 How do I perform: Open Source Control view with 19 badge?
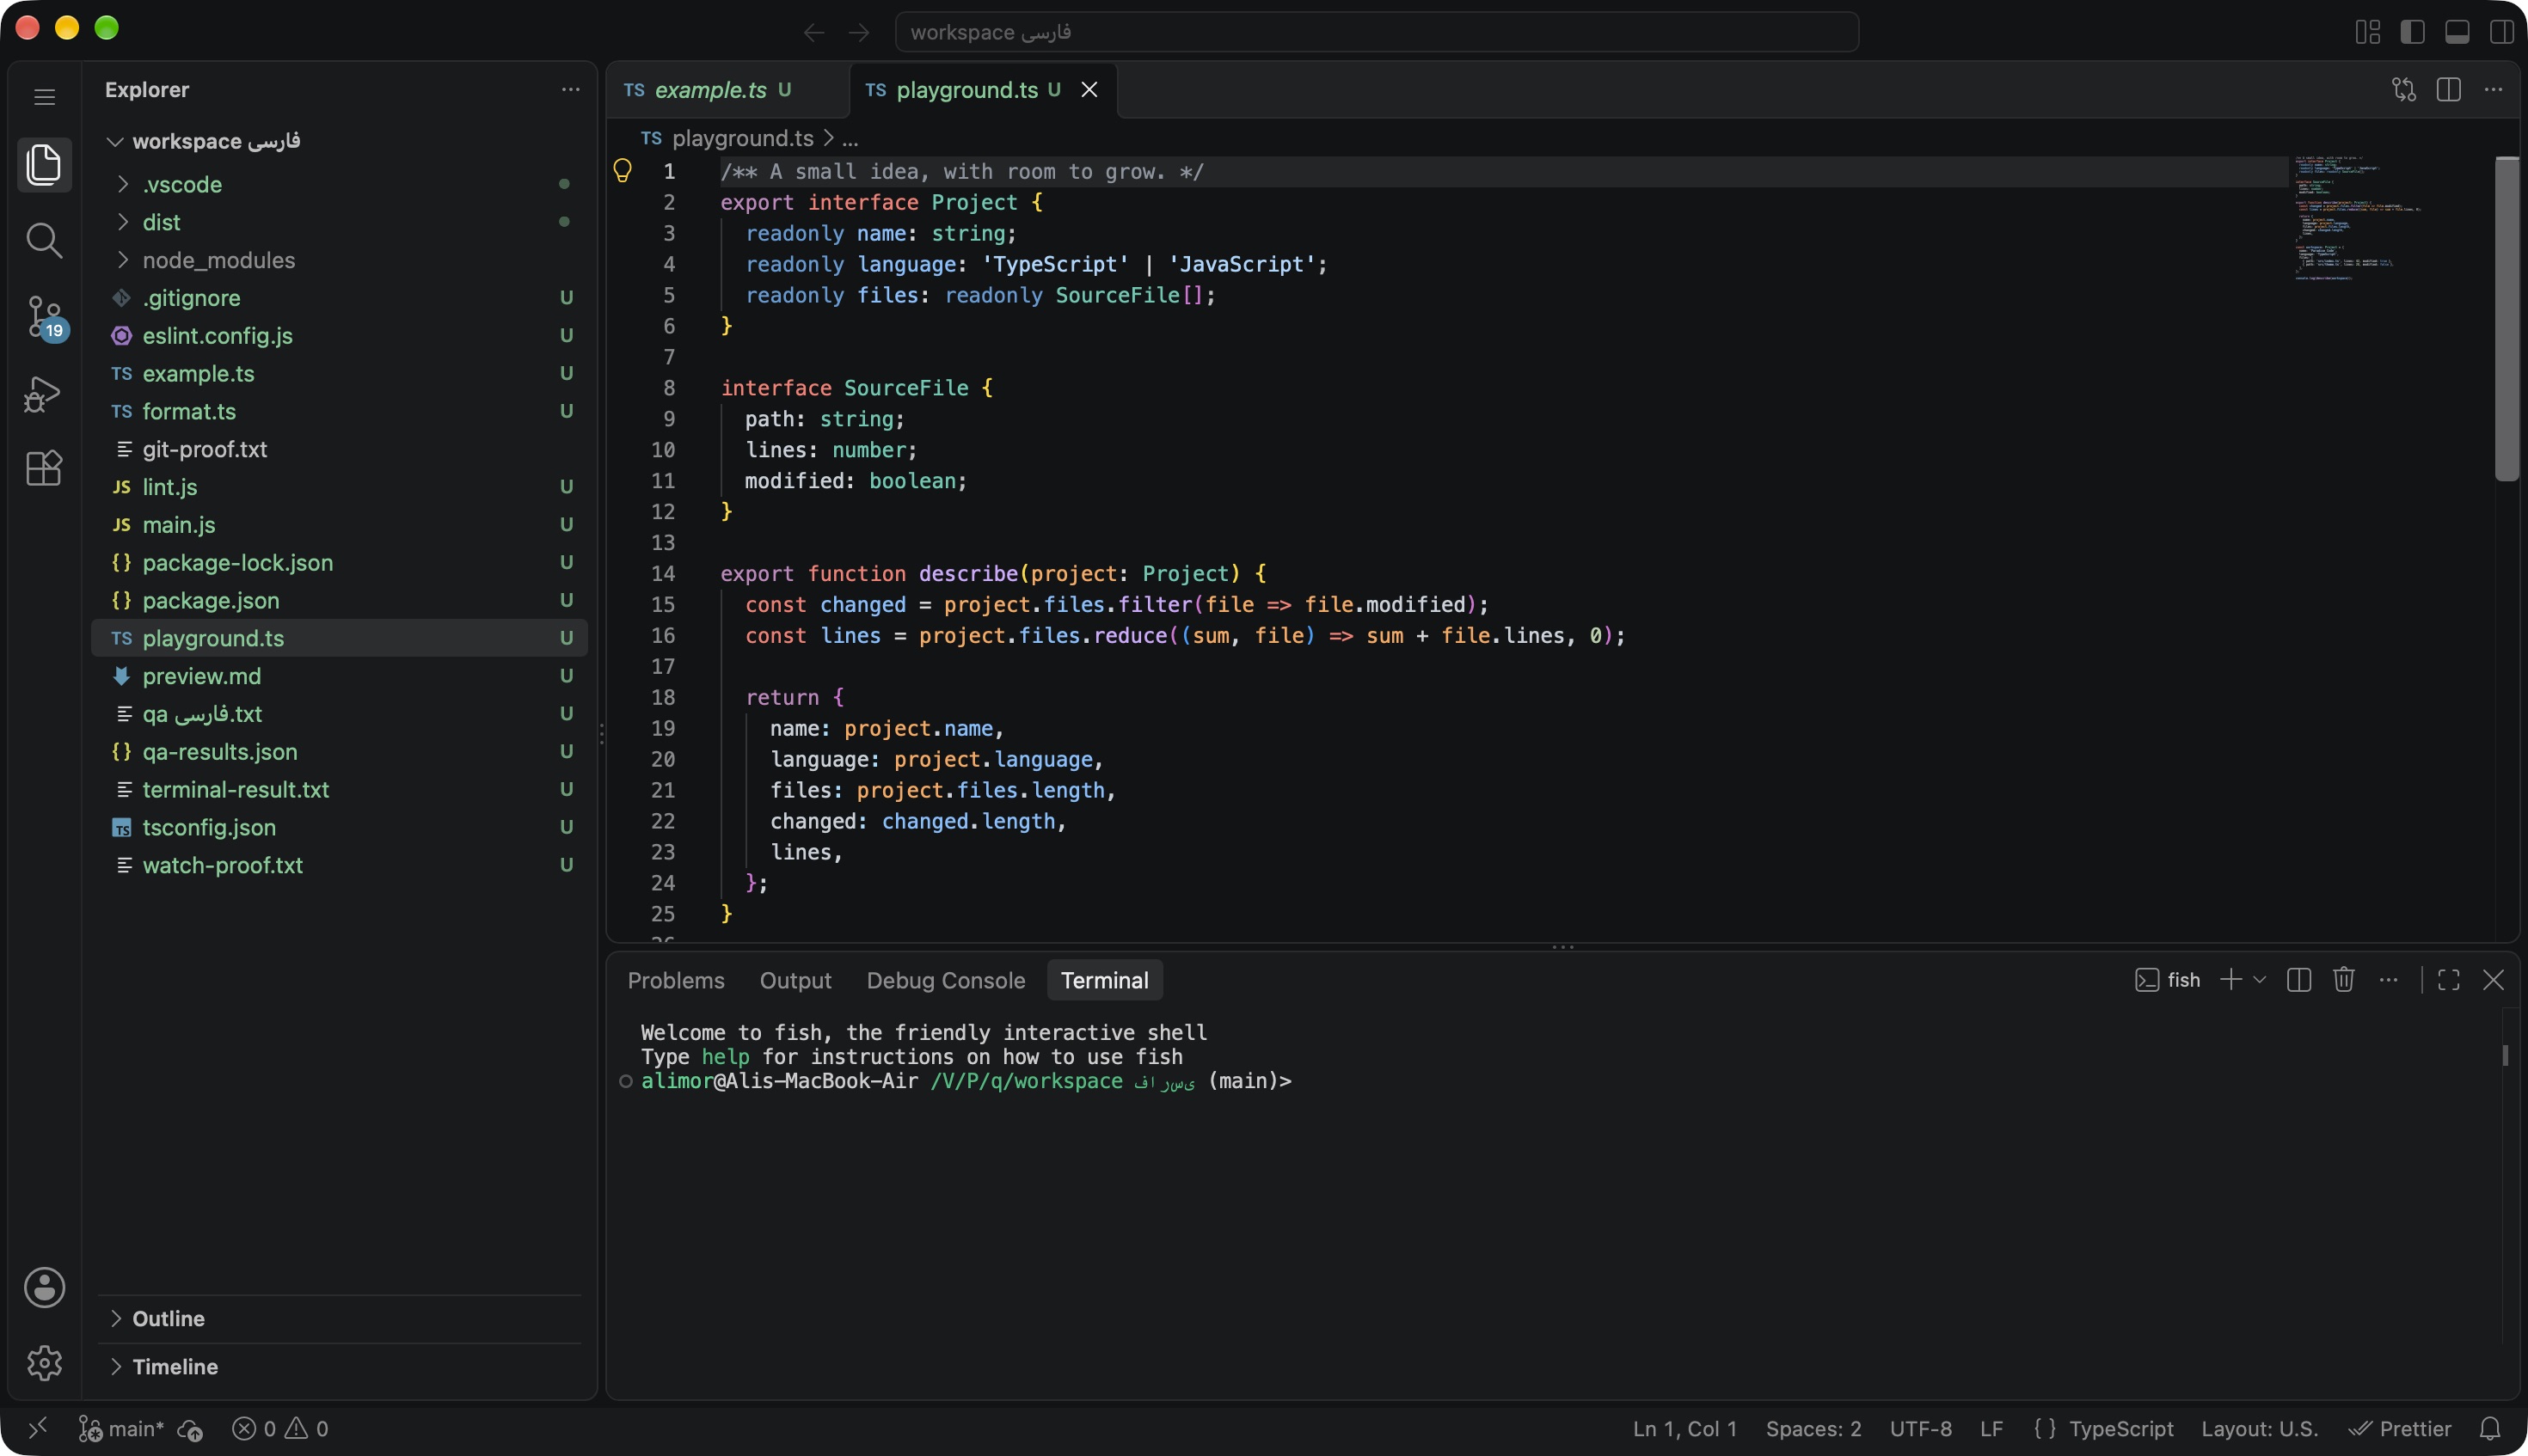coord(44,317)
